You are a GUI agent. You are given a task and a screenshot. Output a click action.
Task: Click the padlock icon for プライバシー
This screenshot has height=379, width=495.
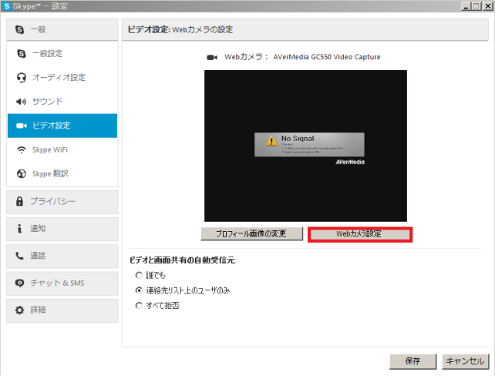click(x=19, y=201)
